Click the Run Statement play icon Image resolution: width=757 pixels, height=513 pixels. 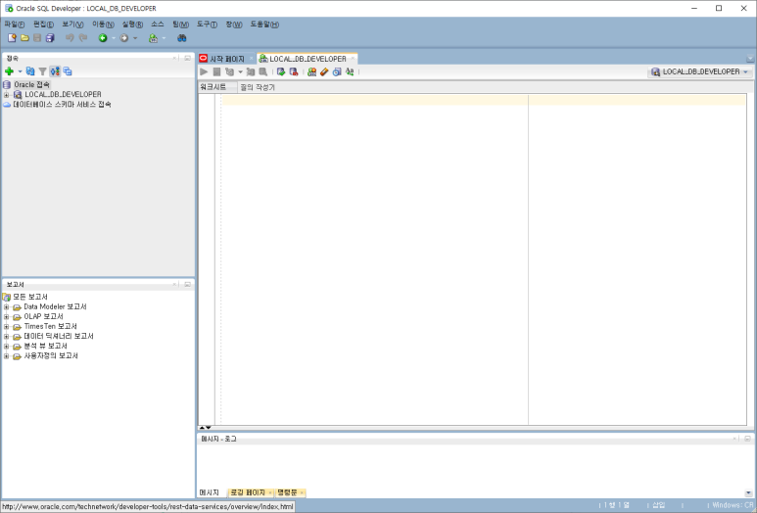205,71
